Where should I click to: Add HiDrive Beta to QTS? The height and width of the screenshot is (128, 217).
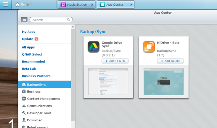(x=170, y=61)
